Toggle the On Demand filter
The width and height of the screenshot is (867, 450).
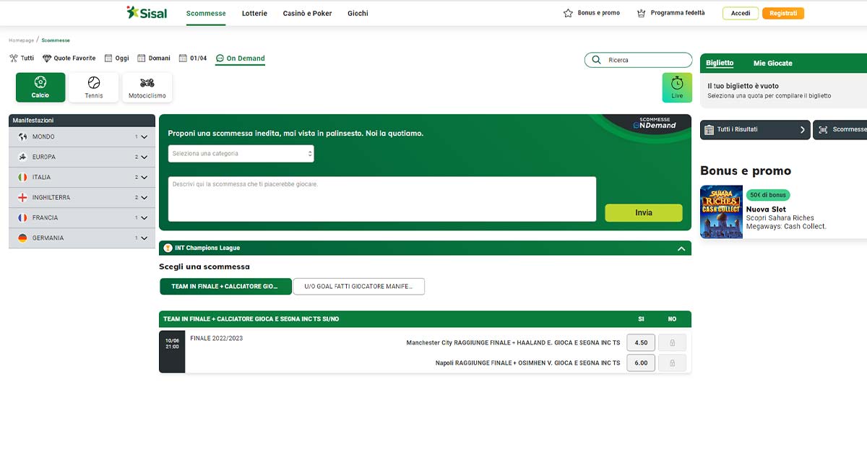pyautogui.click(x=241, y=59)
